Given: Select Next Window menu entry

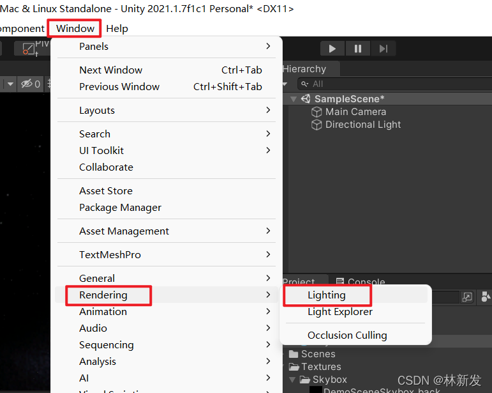Looking at the screenshot, I should point(167,70).
